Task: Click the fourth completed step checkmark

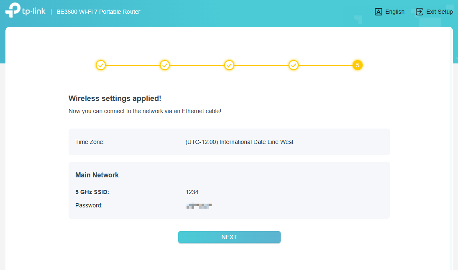Action: (x=294, y=65)
